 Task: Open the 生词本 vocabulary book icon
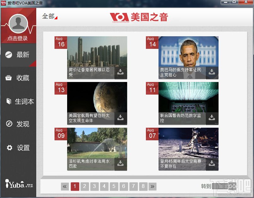[x=9, y=101]
